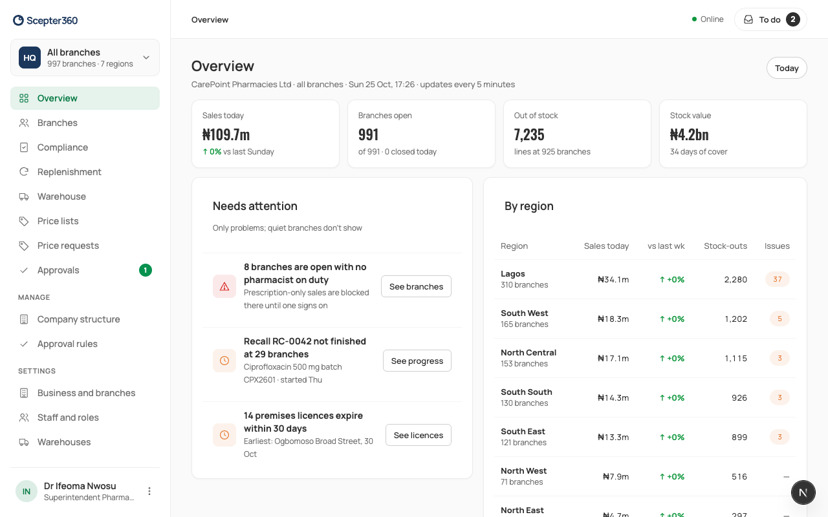Click the South South sales ₦14.3m value

[613, 397]
